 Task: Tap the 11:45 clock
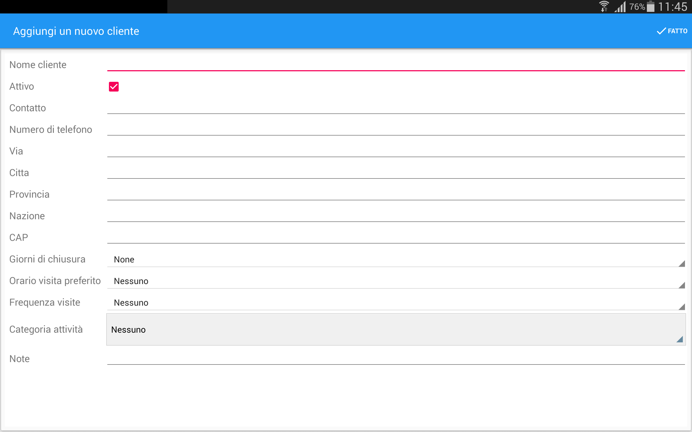[x=673, y=6]
